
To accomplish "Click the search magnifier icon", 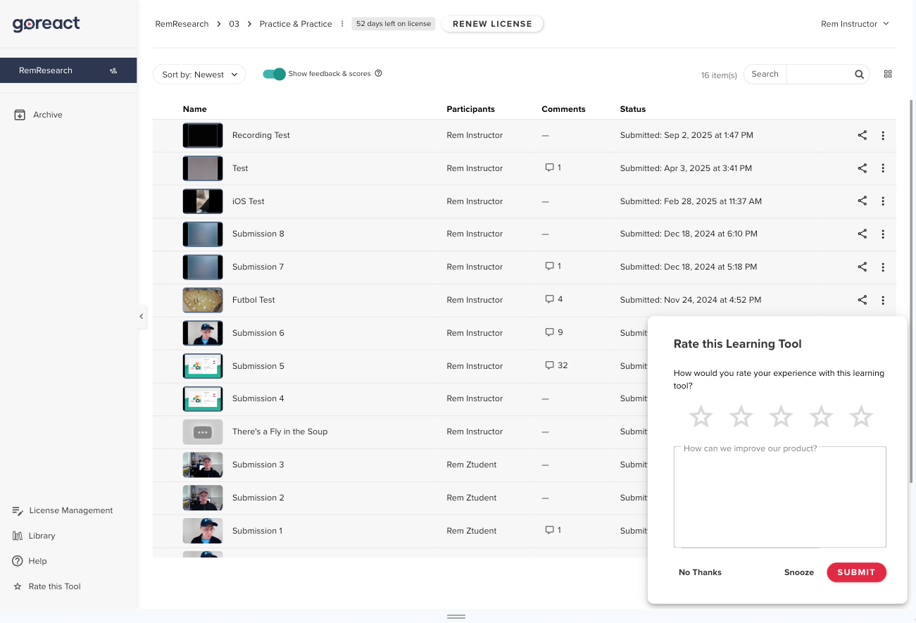I will point(859,74).
